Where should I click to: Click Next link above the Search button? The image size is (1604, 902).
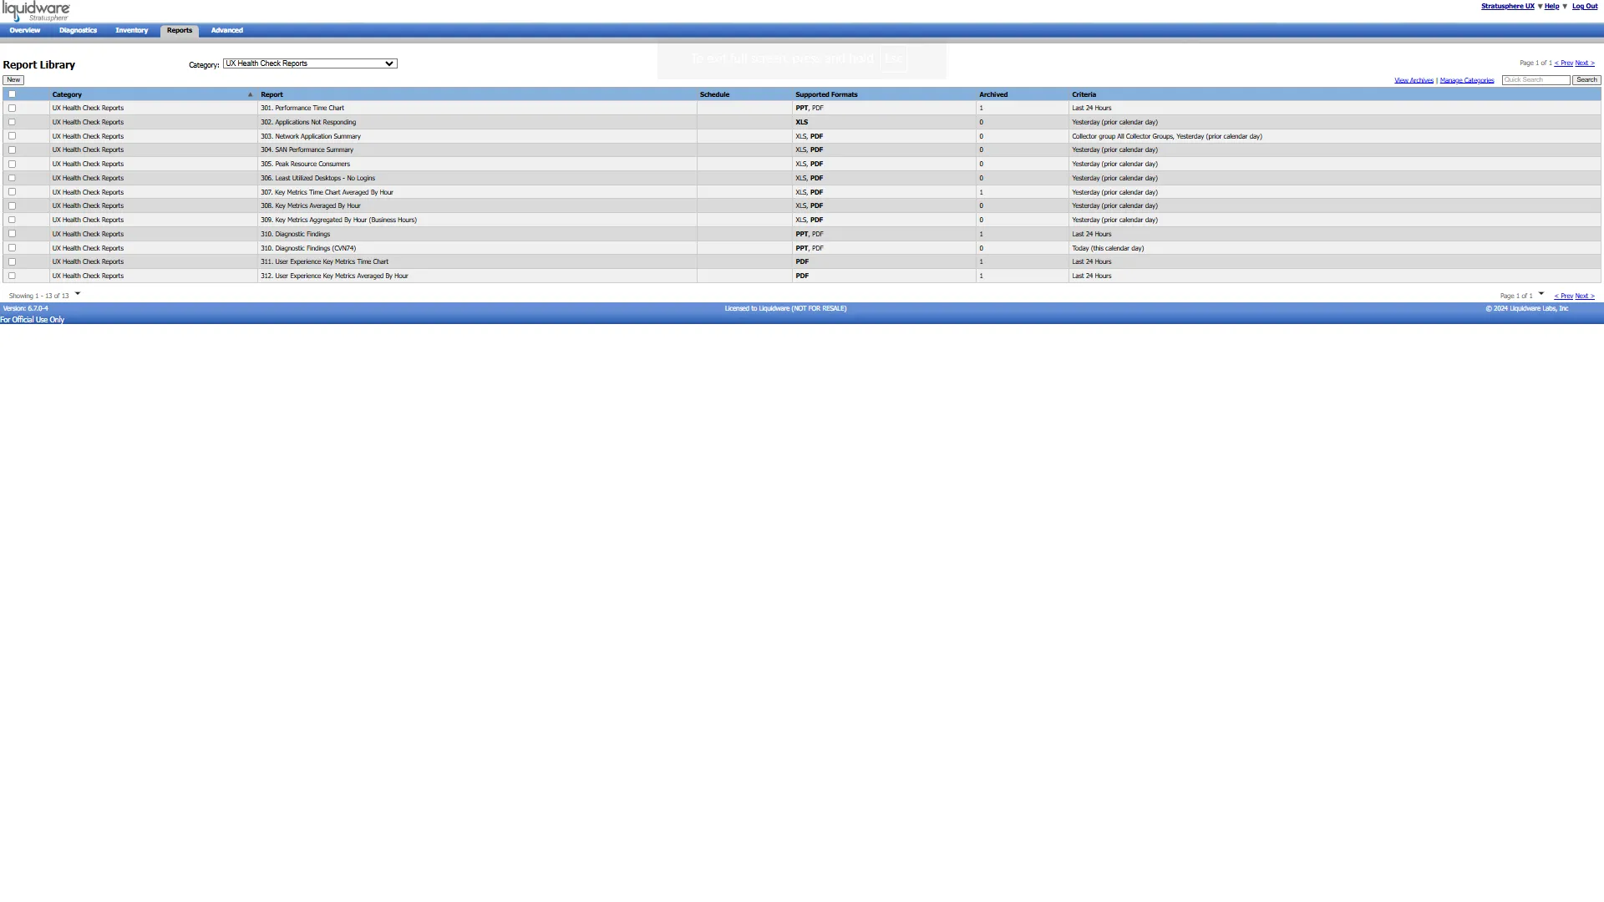pyautogui.click(x=1585, y=63)
